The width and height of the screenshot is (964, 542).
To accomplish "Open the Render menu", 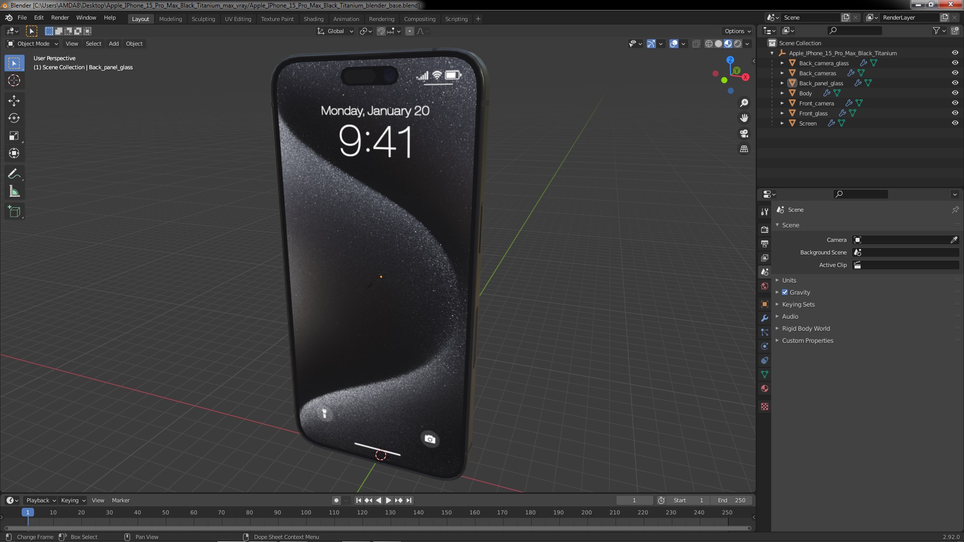I will click(x=60, y=18).
